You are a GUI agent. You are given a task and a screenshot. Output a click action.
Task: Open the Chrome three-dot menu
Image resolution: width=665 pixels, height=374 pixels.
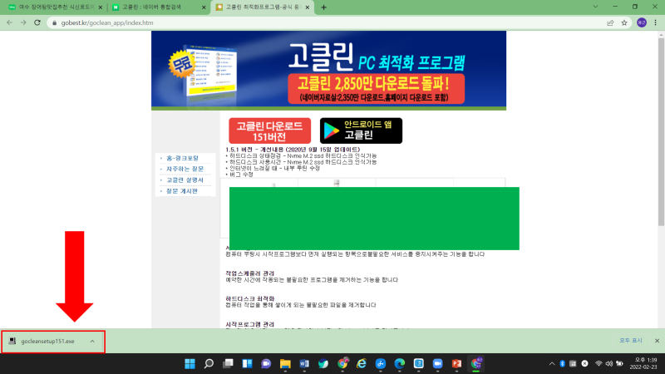coord(655,22)
